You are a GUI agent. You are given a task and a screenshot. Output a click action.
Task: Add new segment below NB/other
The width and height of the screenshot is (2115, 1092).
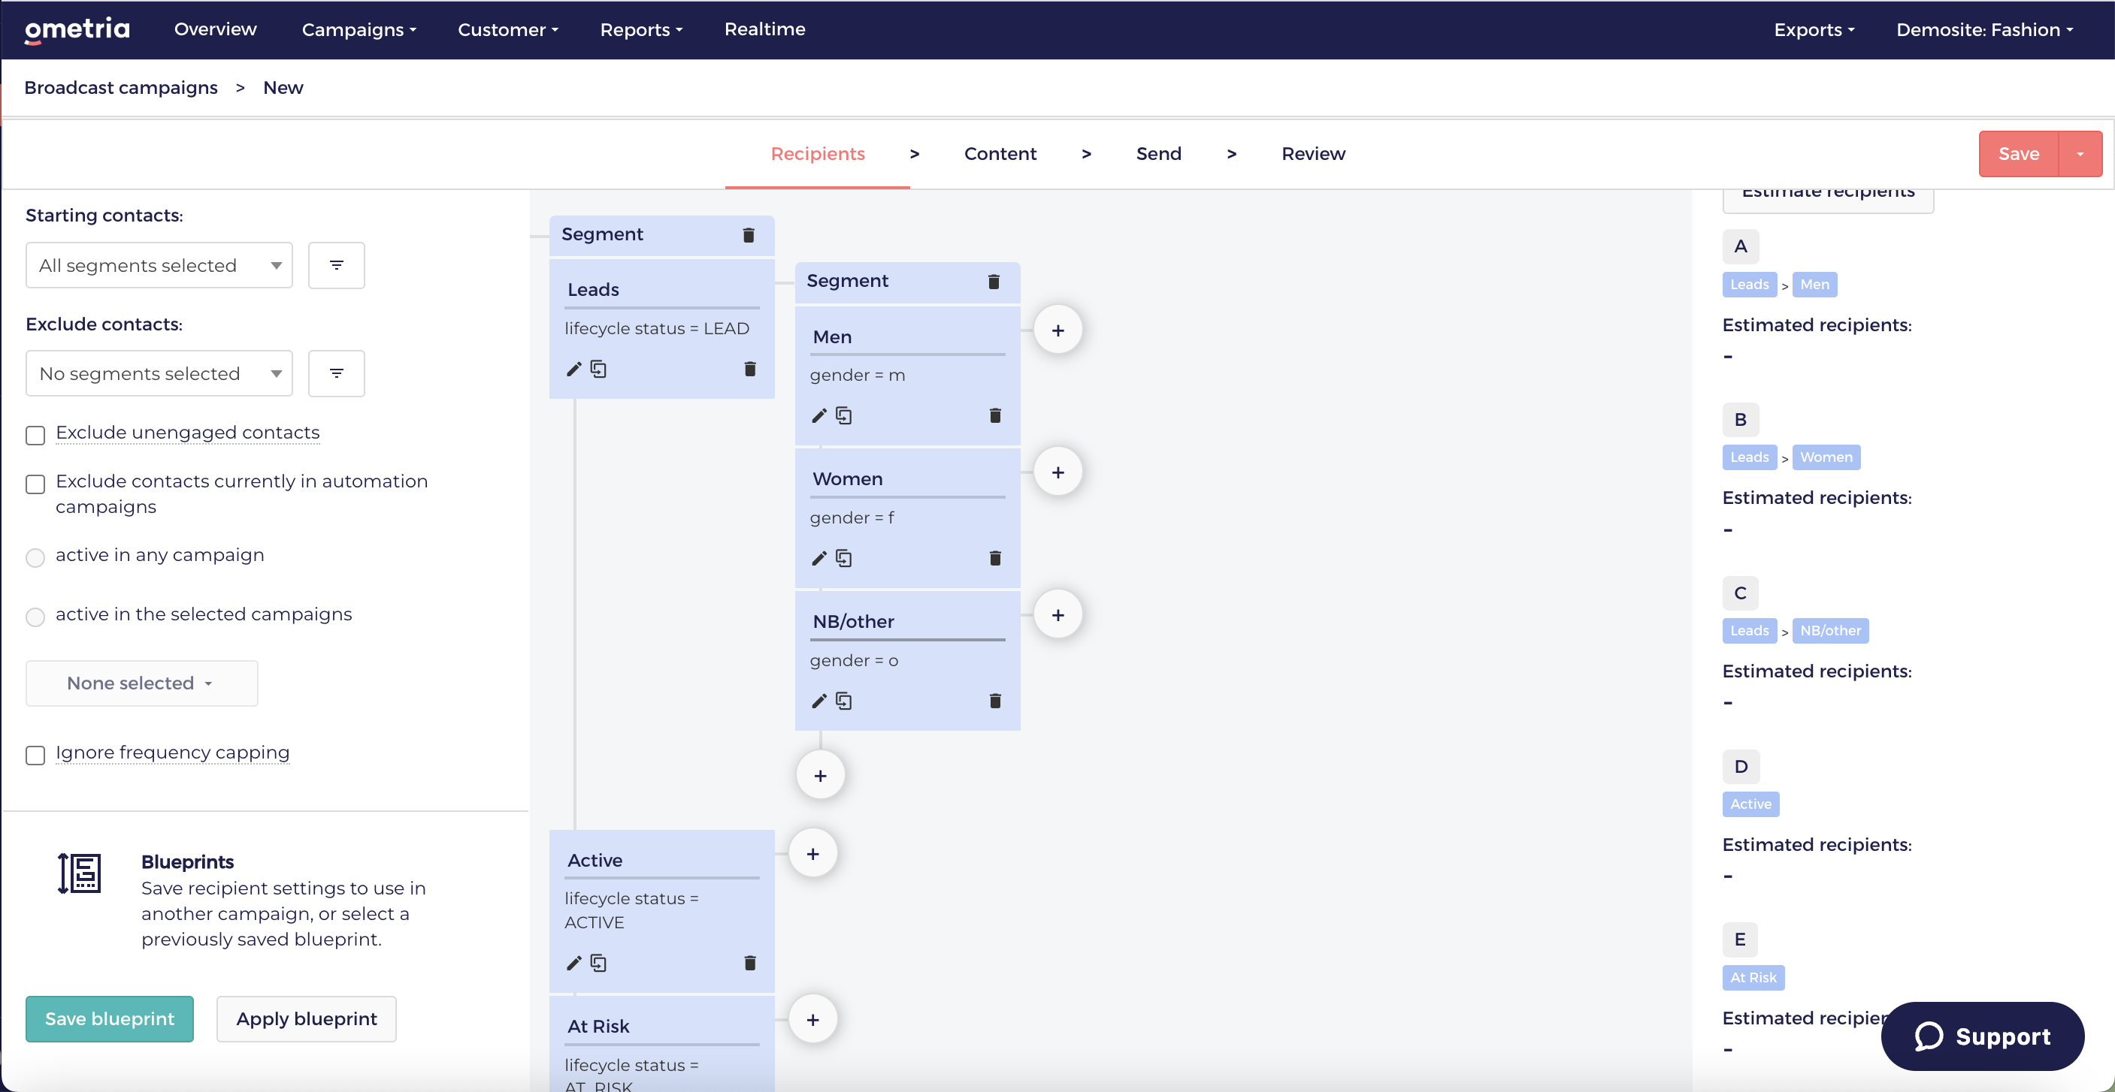pyautogui.click(x=820, y=776)
